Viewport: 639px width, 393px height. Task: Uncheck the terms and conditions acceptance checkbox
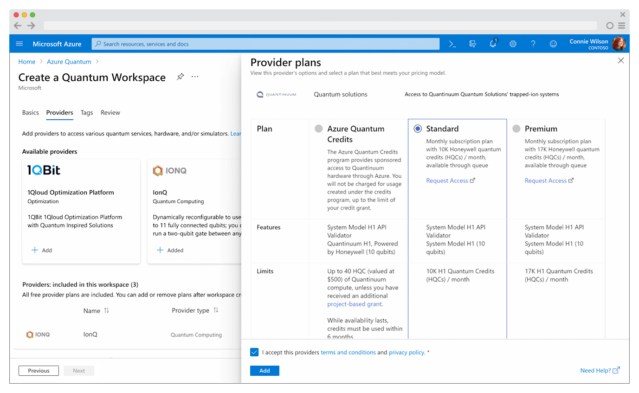pyautogui.click(x=254, y=352)
